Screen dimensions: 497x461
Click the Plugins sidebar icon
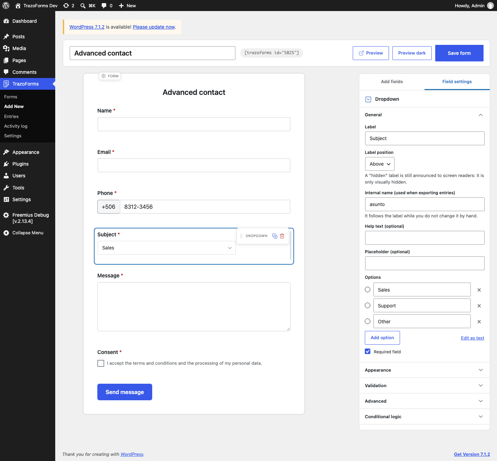[6, 164]
